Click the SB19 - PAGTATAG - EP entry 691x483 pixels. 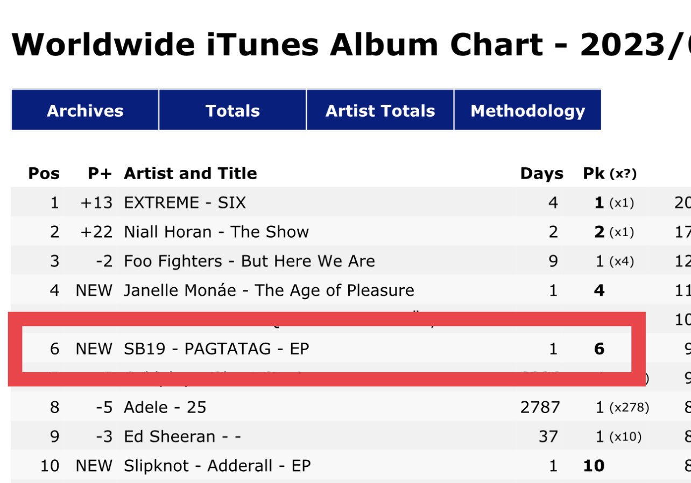coord(216,349)
